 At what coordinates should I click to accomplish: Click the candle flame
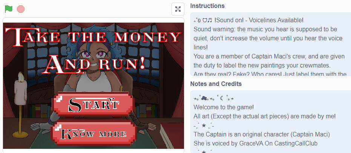pos(21,77)
